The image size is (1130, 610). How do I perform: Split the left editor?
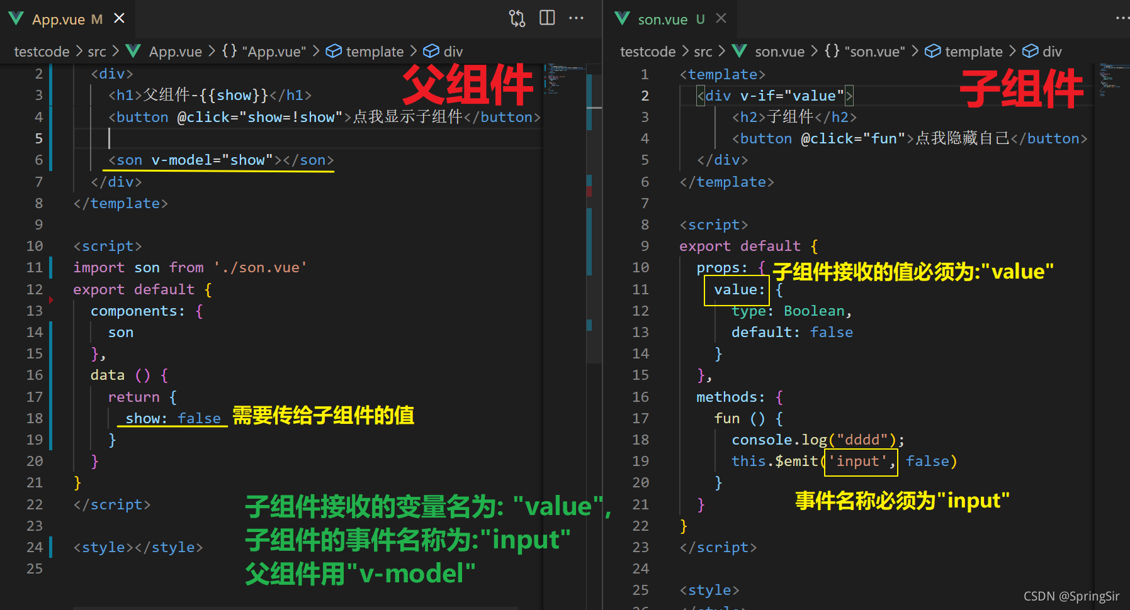point(548,18)
